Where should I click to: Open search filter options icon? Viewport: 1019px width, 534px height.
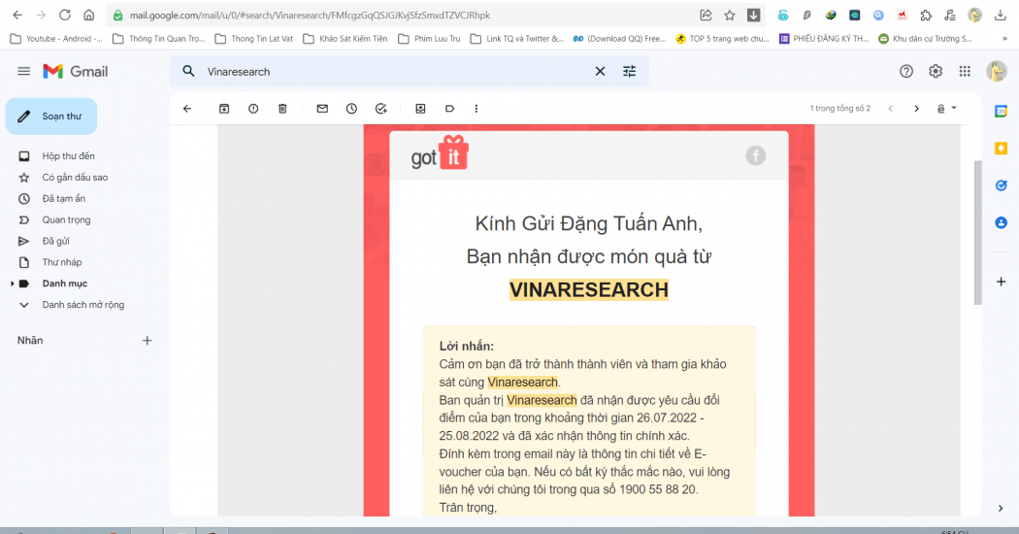(x=629, y=72)
